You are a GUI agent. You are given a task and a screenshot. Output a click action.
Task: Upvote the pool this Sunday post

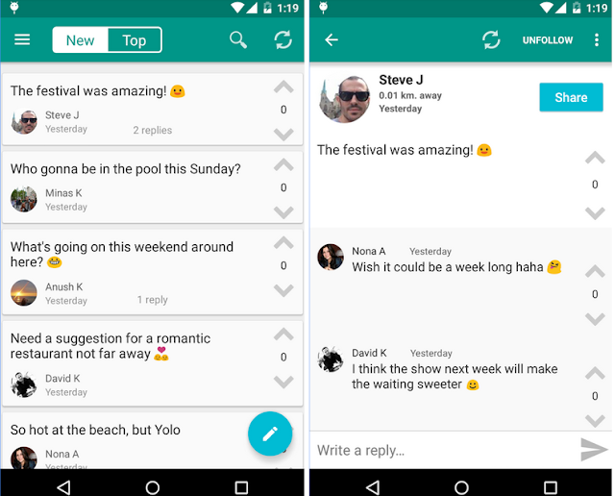283,165
